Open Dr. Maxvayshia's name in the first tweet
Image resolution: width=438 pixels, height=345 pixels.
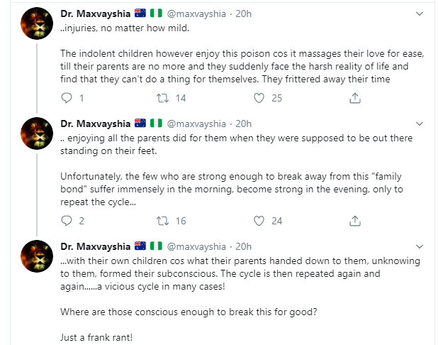point(95,13)
